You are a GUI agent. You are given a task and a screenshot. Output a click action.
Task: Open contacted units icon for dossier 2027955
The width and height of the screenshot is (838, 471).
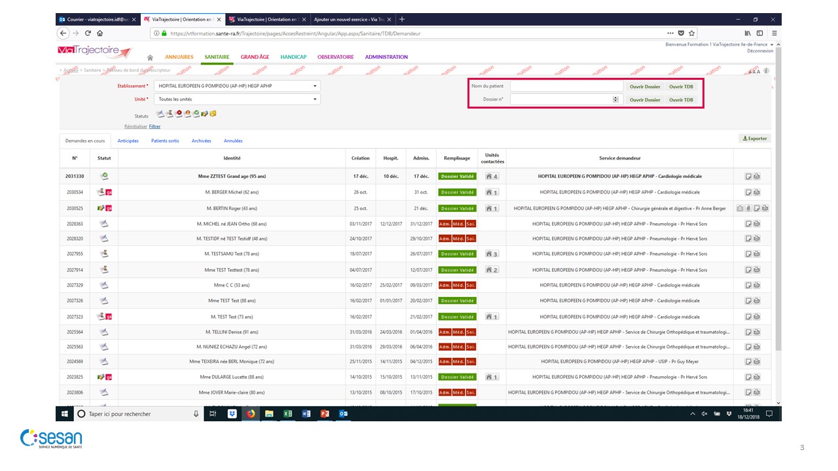[x=492, y=254]
